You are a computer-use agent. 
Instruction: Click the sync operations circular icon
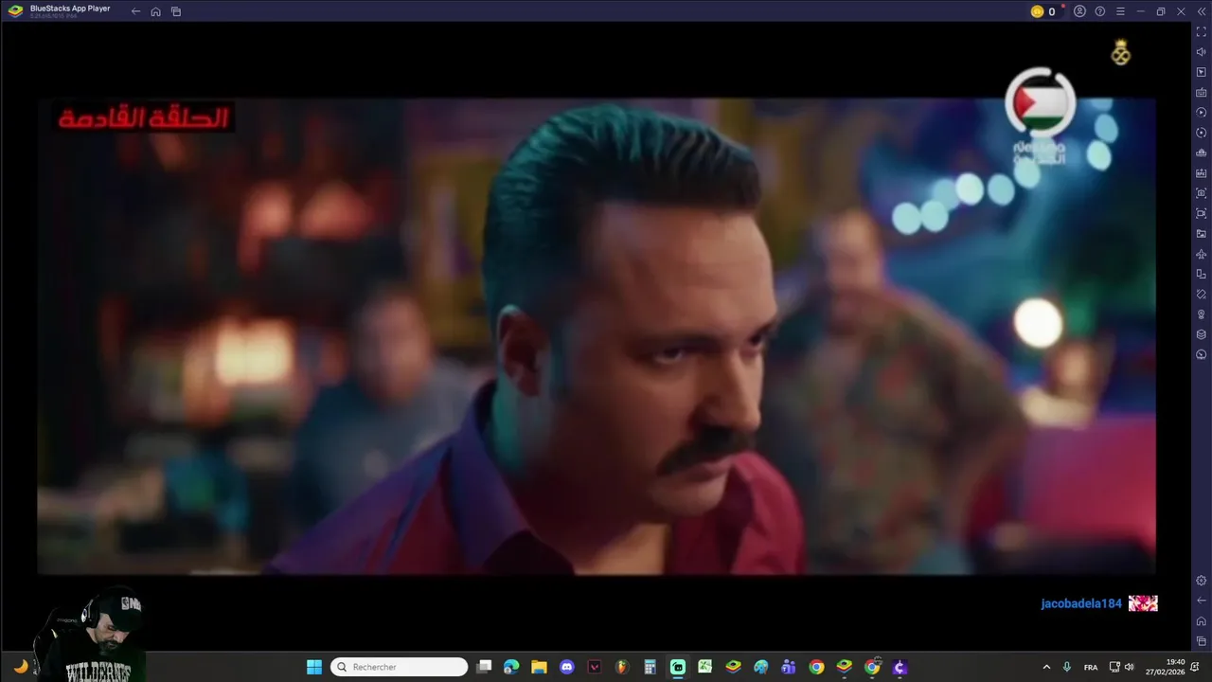point(1201,133)
